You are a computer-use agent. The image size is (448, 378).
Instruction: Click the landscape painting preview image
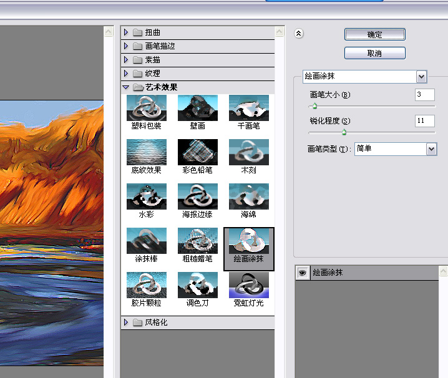click(52, 233)
